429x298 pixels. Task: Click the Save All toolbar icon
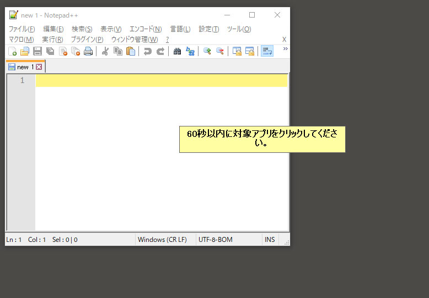(50, 51)
